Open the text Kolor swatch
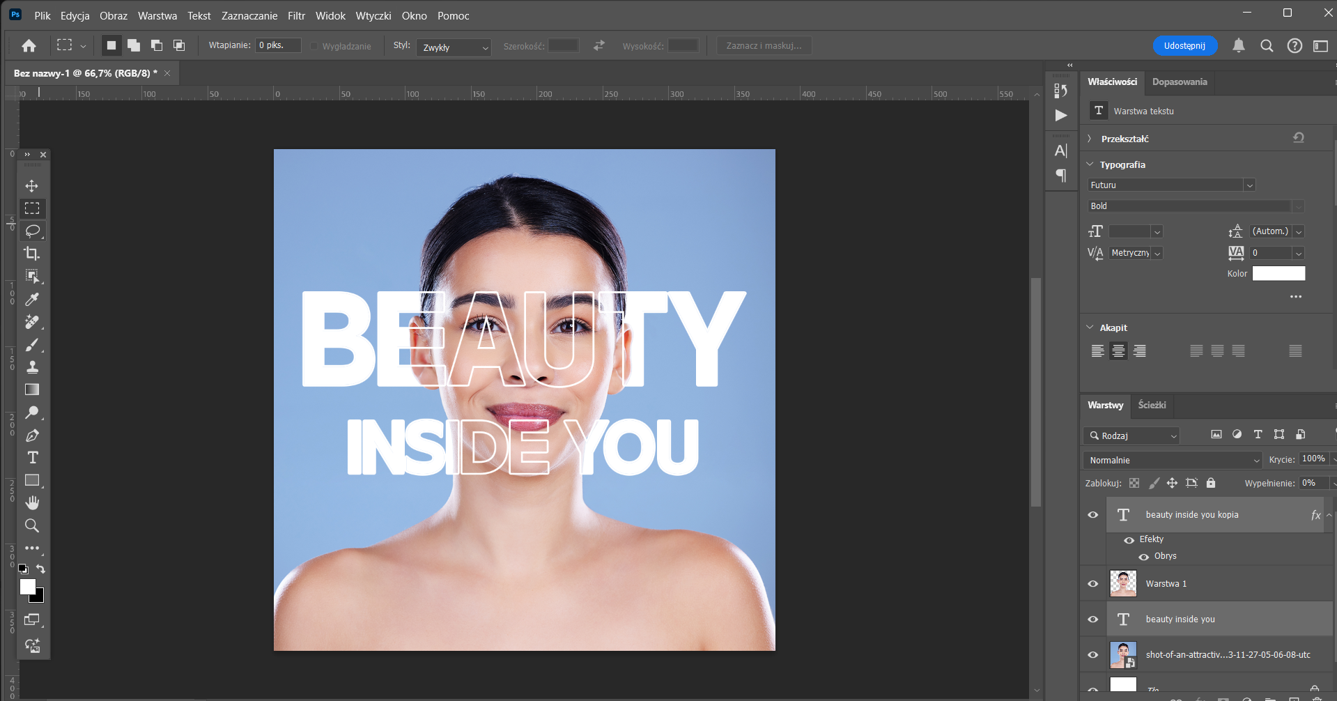Image resolution: width=1337 pixels, height=701 pixels. pos(1278,274)
